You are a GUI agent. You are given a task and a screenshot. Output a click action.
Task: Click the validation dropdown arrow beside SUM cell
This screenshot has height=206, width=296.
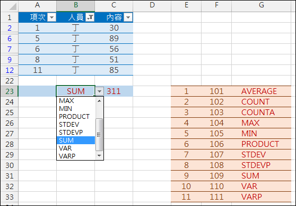(x=99, y=91)
